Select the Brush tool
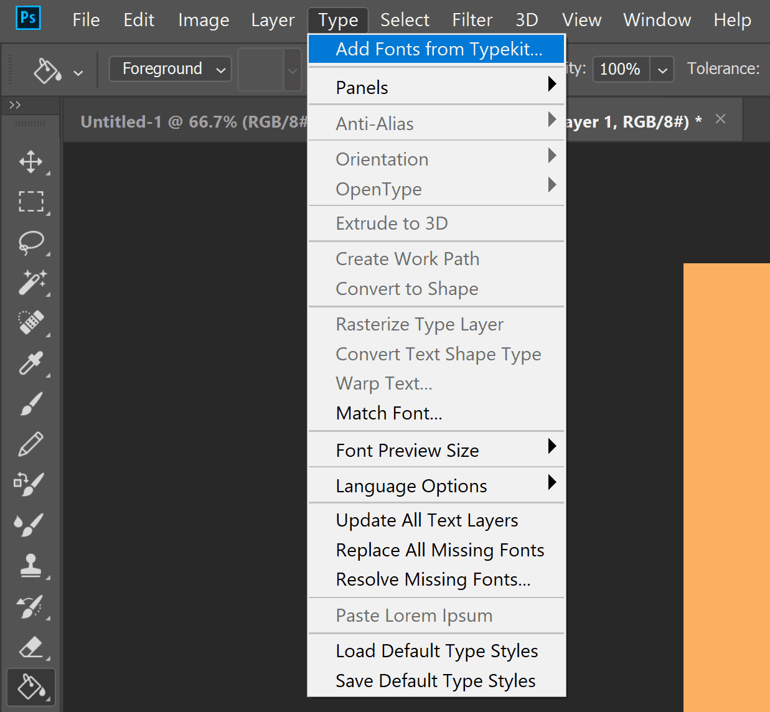Viewport: 770px width, 712px height. 31,403
